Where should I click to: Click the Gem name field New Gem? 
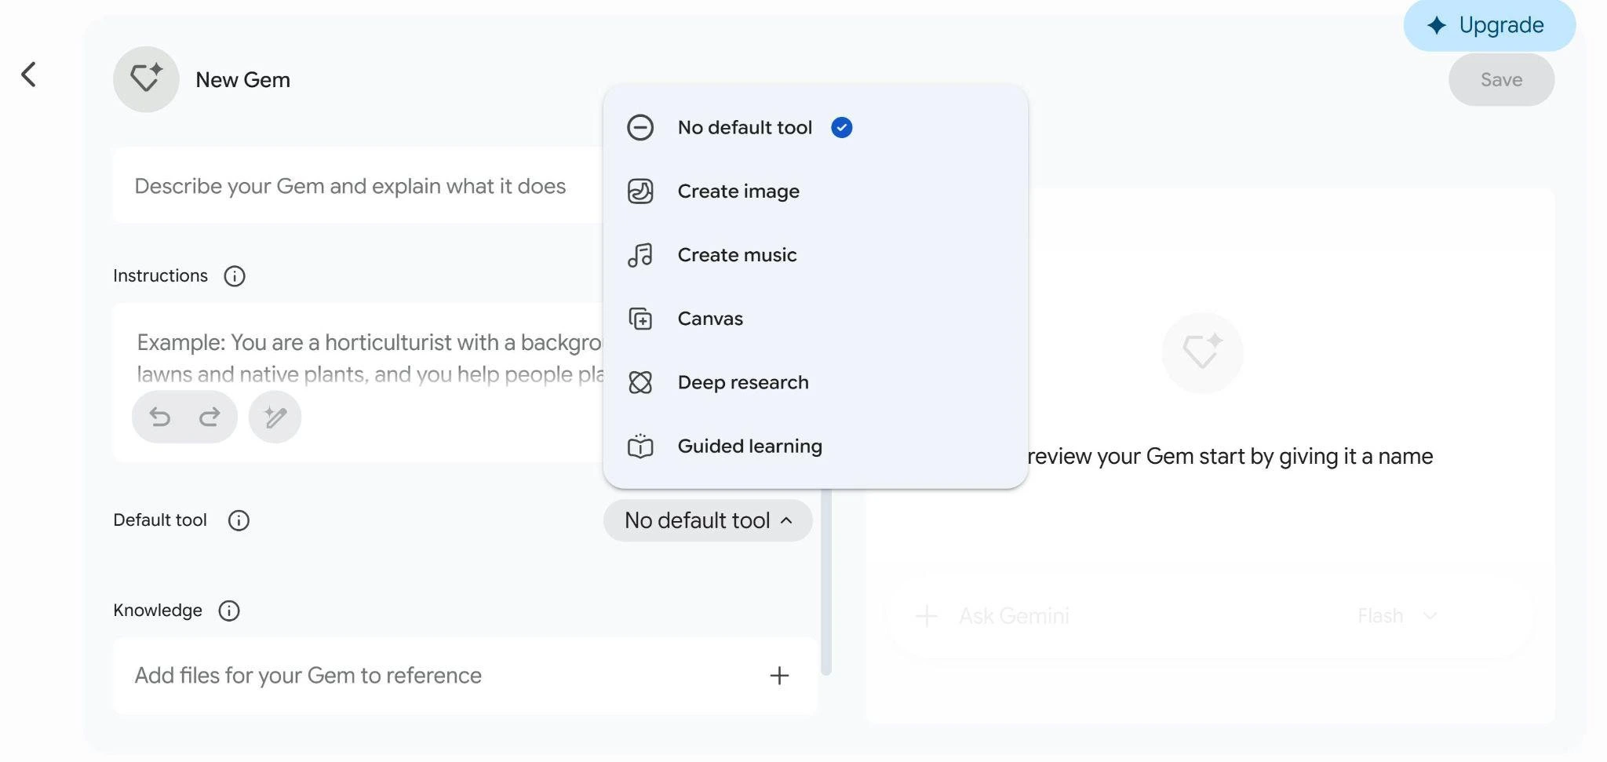(242, 80)
